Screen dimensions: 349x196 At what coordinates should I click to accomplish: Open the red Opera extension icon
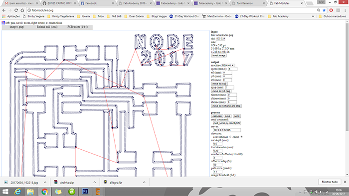pyautogui.click(x=331, y=10)
